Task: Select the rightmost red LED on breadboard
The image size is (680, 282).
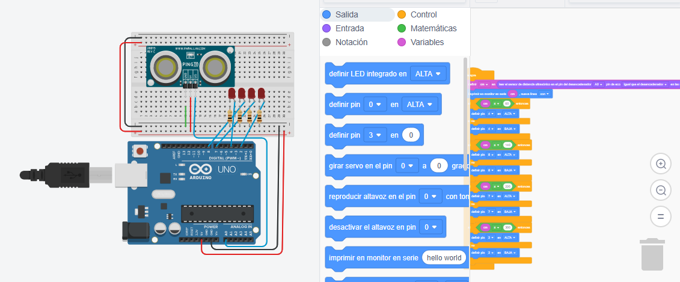Action: point(261,94)
